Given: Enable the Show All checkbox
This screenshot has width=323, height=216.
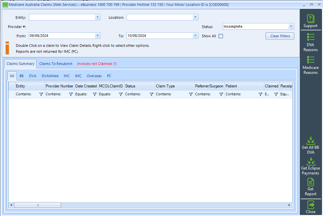Looking at the screenshot, I should [221, 36].
